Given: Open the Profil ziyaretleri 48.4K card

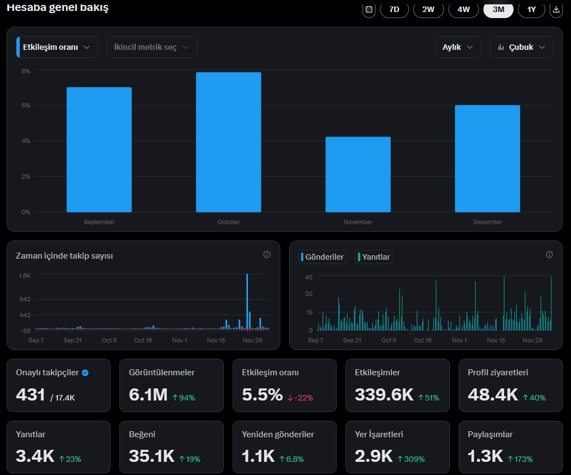Looking at the screenshot, I should point(511,385).
